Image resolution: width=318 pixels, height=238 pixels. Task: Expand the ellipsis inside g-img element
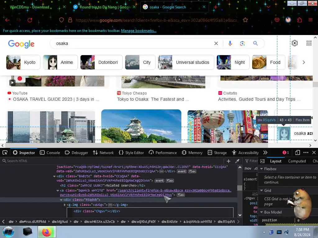[x=110, y=205]
